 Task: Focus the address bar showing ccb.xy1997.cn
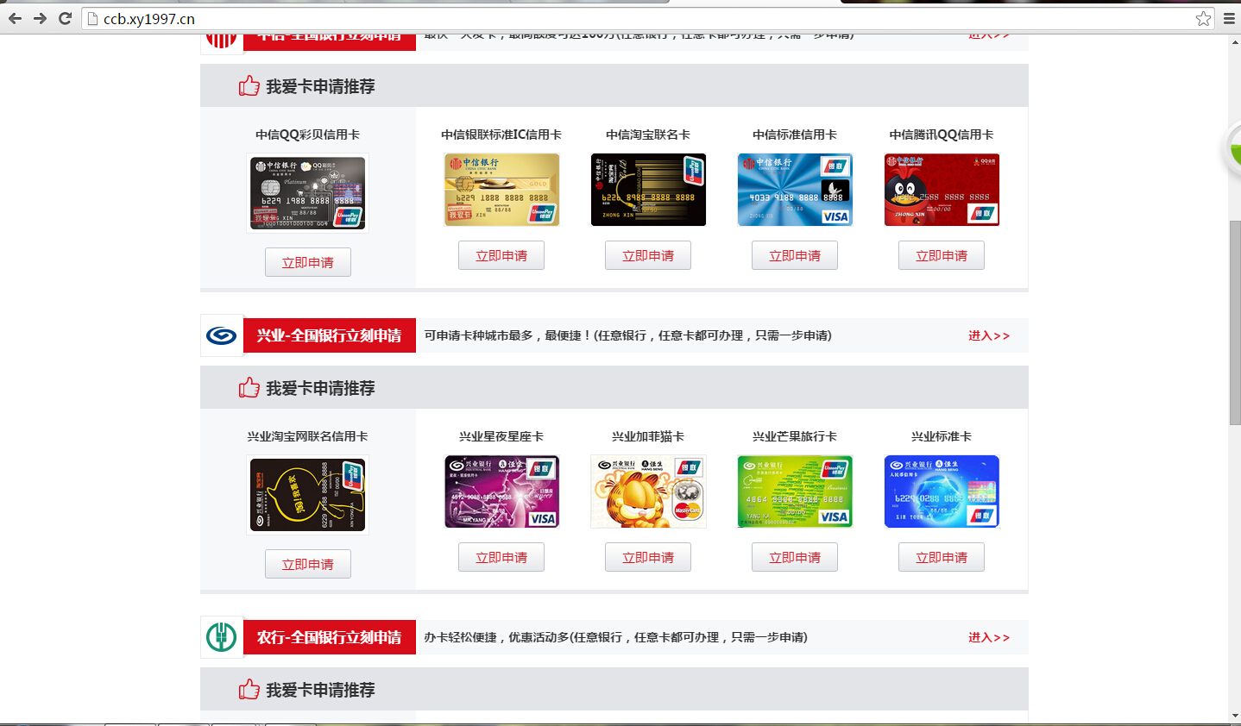pyautogui.click(x=647, y=18)
